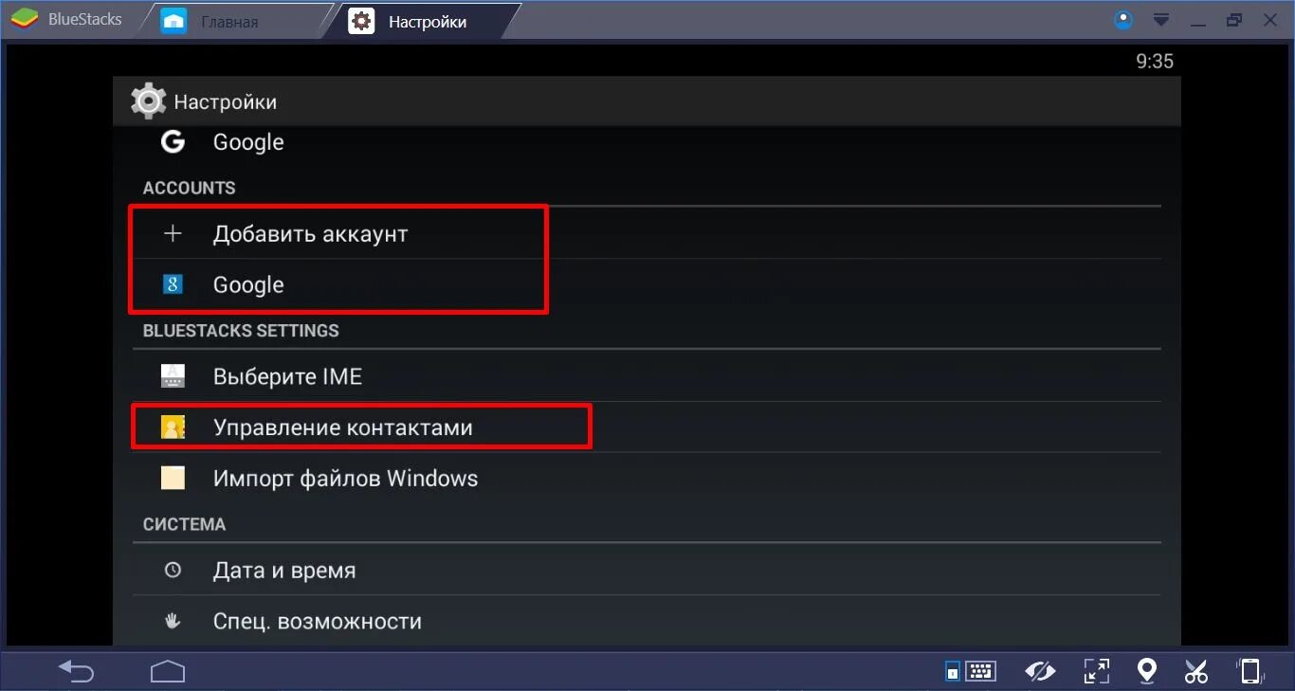The height and width of the screenshot is (691, 1295).
Task: Open Импорт файлов Windows
Action: [x=647, y=478]
